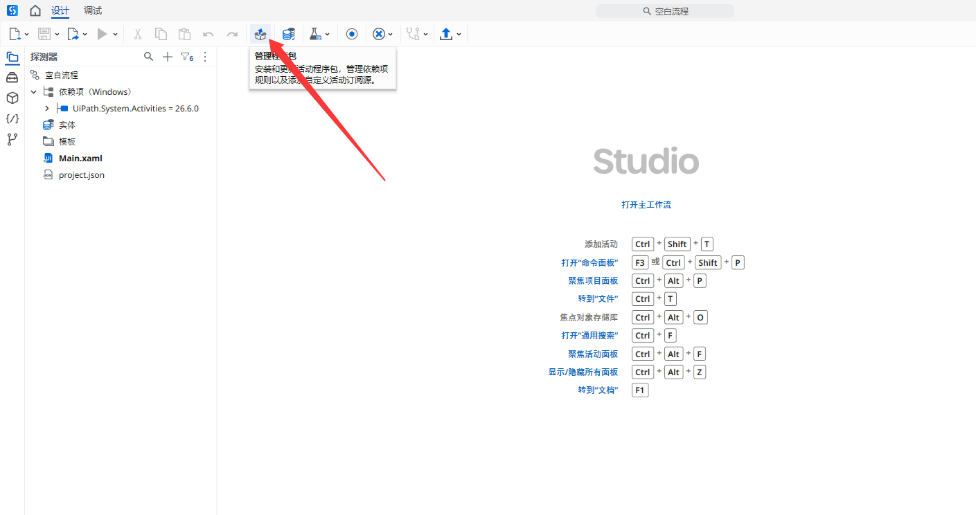Viewport: 976px width, 515px height.
Task: Open the Snippets curly-braces sidebar icon
Action: pos(12,119)
